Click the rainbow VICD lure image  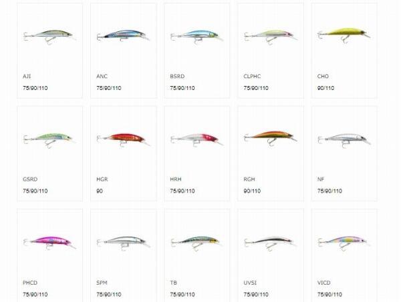(344, 243)
